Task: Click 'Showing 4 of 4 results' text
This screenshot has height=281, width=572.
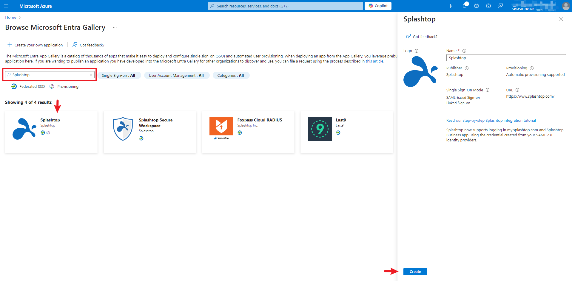Action: coord(28,102)
